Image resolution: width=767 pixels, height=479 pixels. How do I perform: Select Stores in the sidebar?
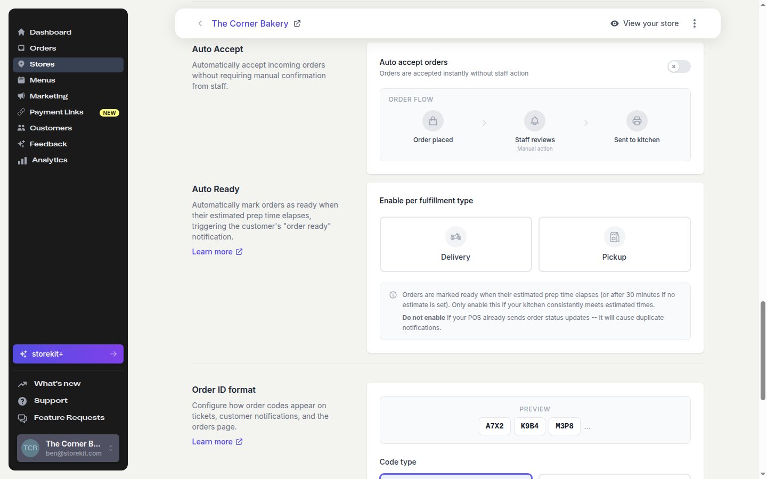tap(68, 64)
